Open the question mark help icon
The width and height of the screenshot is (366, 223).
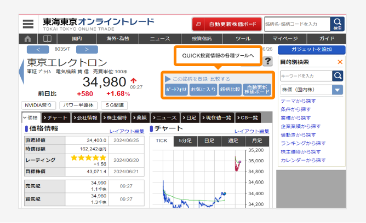pyautogui.click(x=268, y=61)
